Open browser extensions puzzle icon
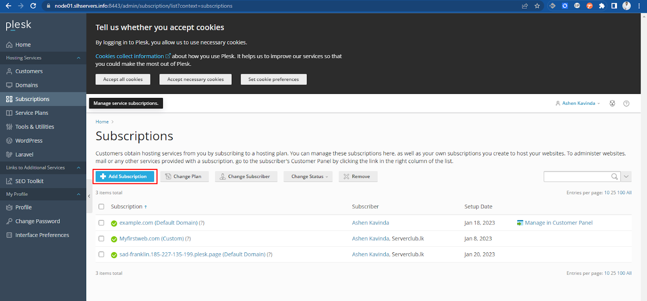The image size is (647, 301). pos(602,6)
